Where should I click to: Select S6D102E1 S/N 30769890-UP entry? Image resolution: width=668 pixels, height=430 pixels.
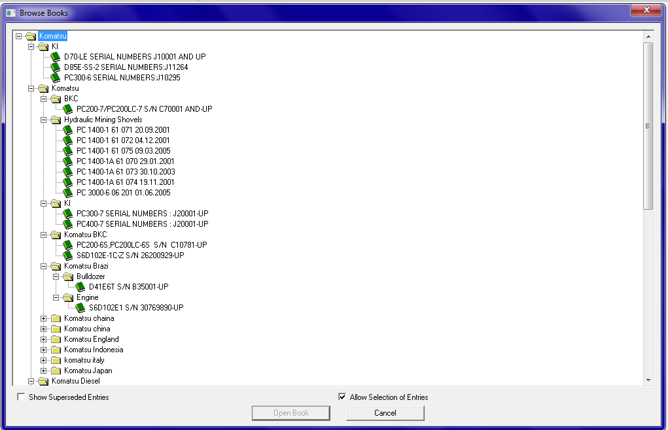[136, 308]
